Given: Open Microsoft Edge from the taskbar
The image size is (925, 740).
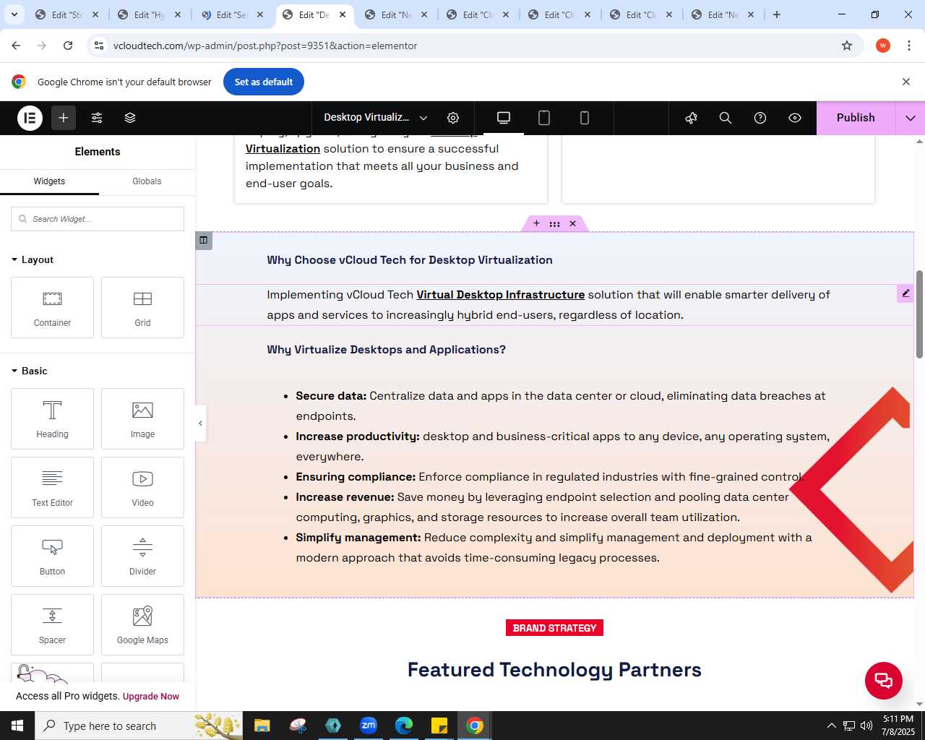Looking at the screenshot, I should click(404, 726).
